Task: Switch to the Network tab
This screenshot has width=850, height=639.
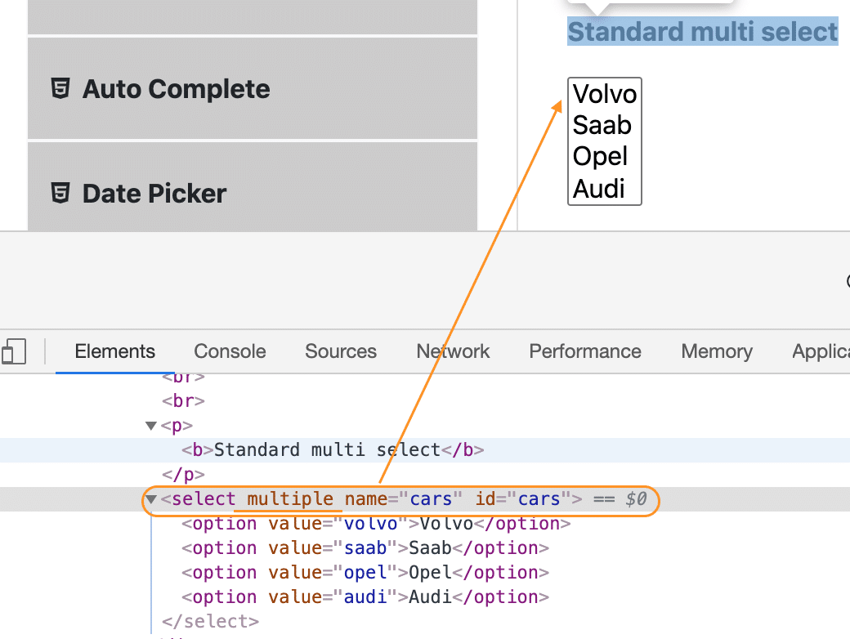Action: [453, 351]
